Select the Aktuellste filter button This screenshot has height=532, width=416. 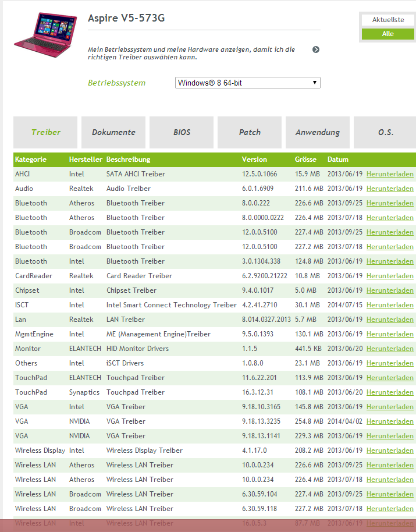(388, 20)
